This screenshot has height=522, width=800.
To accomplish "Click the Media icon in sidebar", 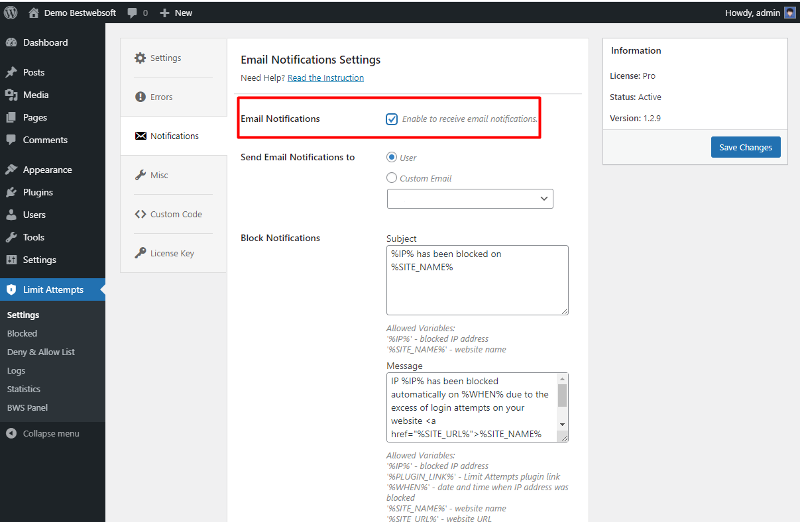I will pos(11,95).
